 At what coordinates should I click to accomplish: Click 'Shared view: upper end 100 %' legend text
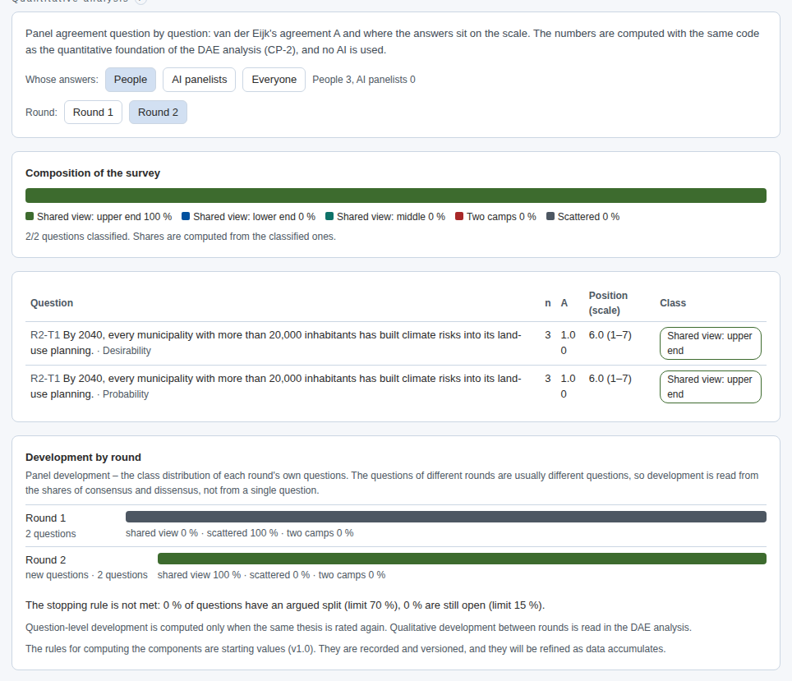click(104, 216)
